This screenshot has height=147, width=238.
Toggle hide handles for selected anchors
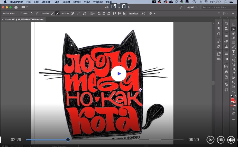(x=57, y=13)
